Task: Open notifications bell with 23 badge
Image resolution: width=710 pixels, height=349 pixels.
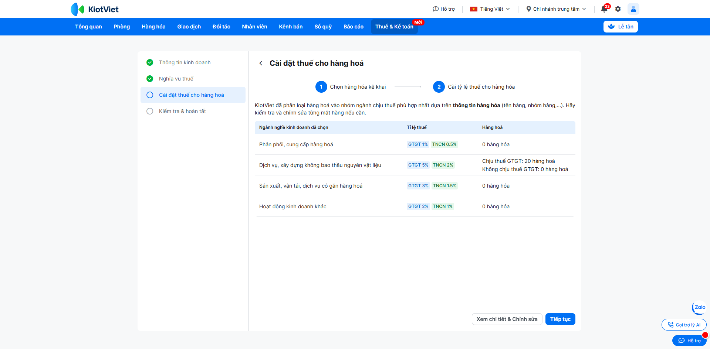Action: coord(605,9)
